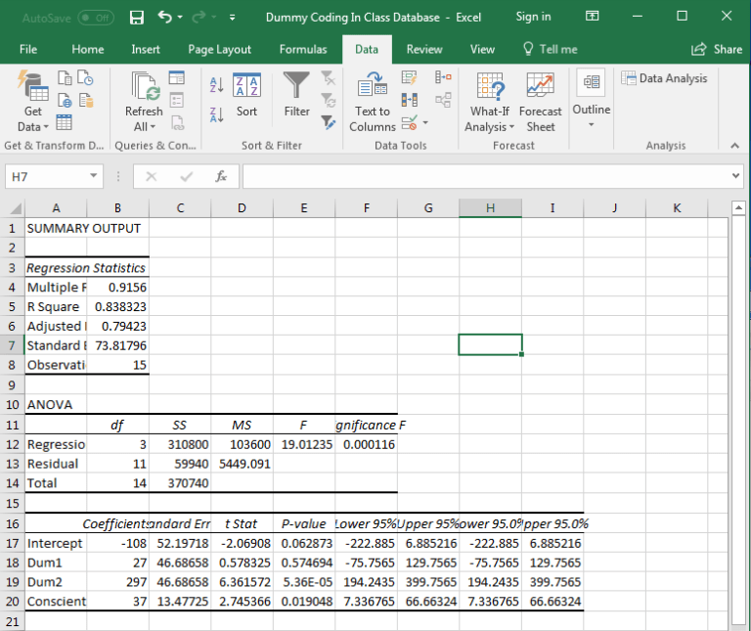This screenshot has width=751, height=631.
Task: Click the Save icon in title bar
Action: click(x=138, y=17)
